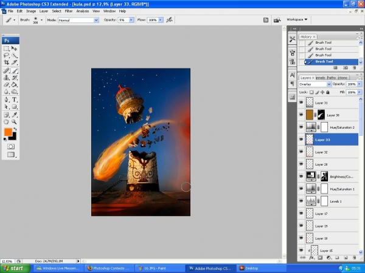Screen dimensions: 365x273
Task: Open the Analysis menu
Action: pos(82,11)
